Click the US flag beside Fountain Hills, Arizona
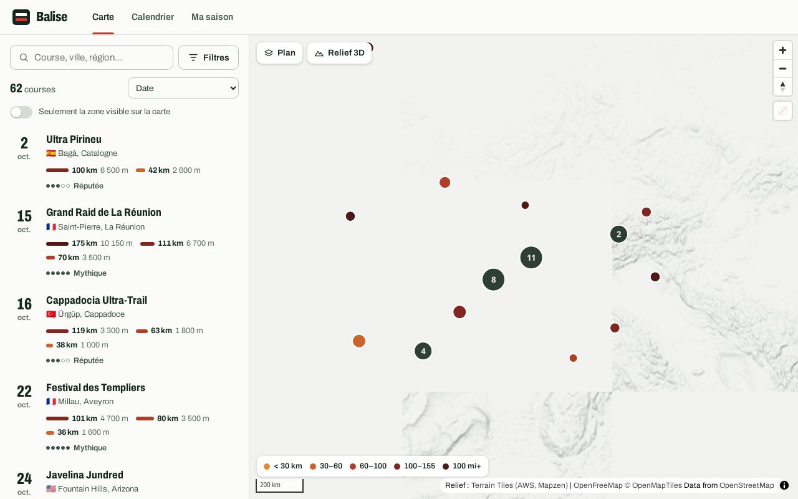798x499 pixels. 51,489
